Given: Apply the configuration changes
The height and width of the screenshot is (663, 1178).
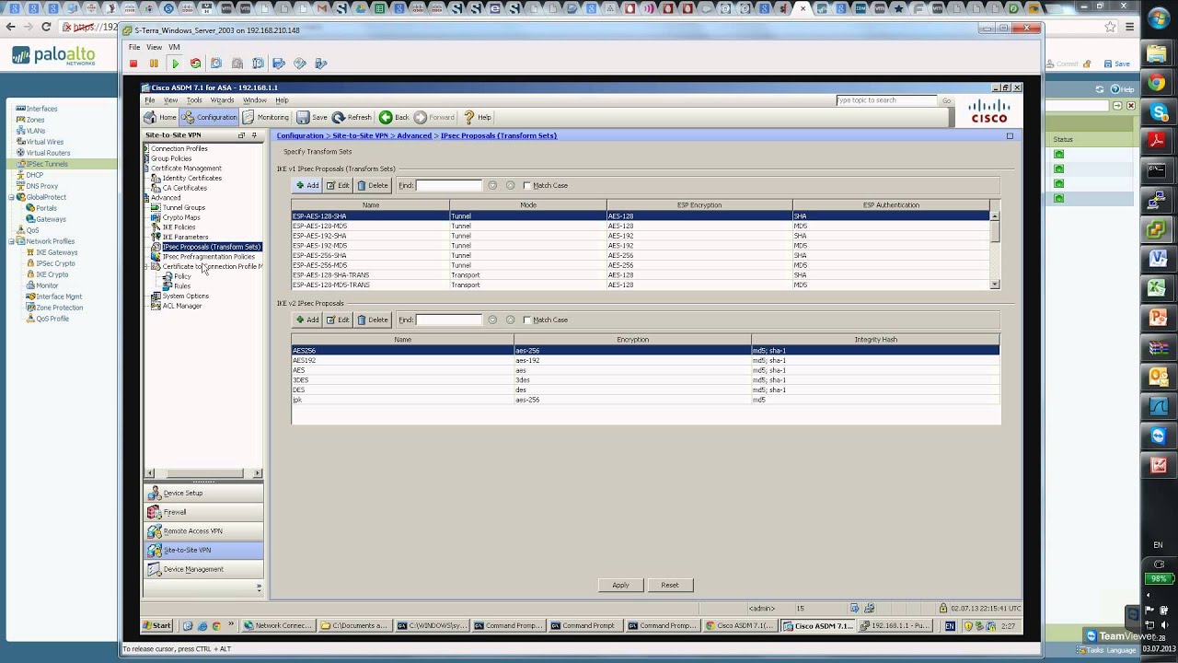Looking at the screenshot, I should [620, 585].
